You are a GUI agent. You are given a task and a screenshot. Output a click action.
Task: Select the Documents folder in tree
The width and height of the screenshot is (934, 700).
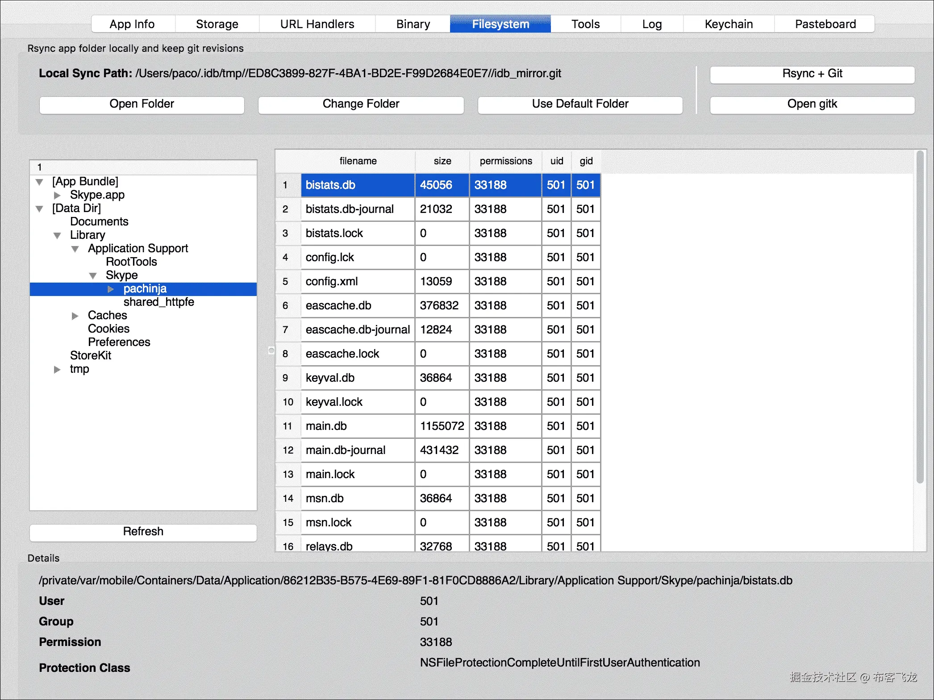click(99, 222)
